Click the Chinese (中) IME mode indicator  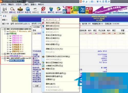coord(83,2)
